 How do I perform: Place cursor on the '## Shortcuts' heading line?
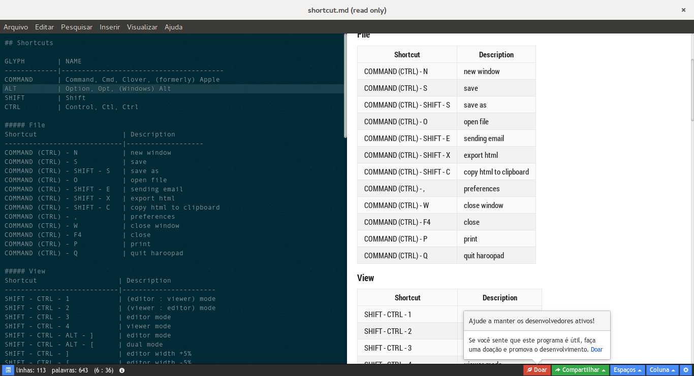click(29, 43)
